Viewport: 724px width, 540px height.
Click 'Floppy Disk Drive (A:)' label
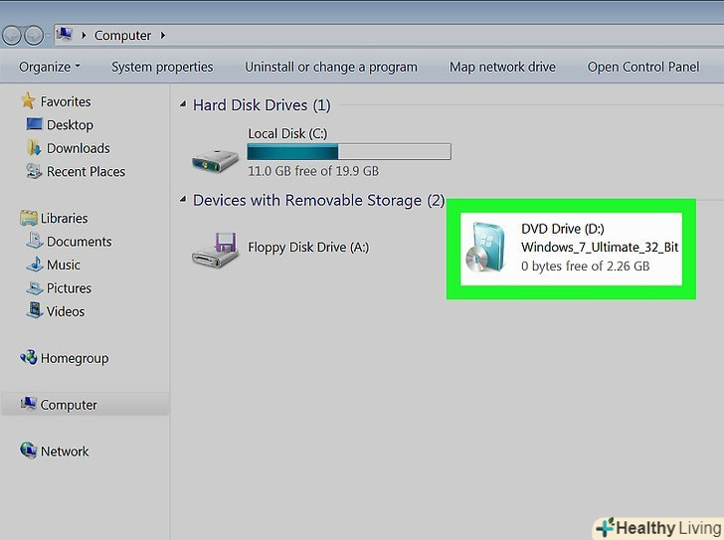(x=308, y=248)
